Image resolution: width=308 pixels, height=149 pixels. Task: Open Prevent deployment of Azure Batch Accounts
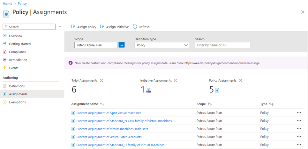click(x=109, y=137)
